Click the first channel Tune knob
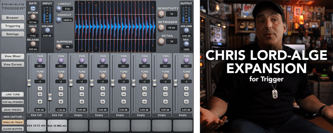This screenshot has width=333, height=133. coord(40,76)
